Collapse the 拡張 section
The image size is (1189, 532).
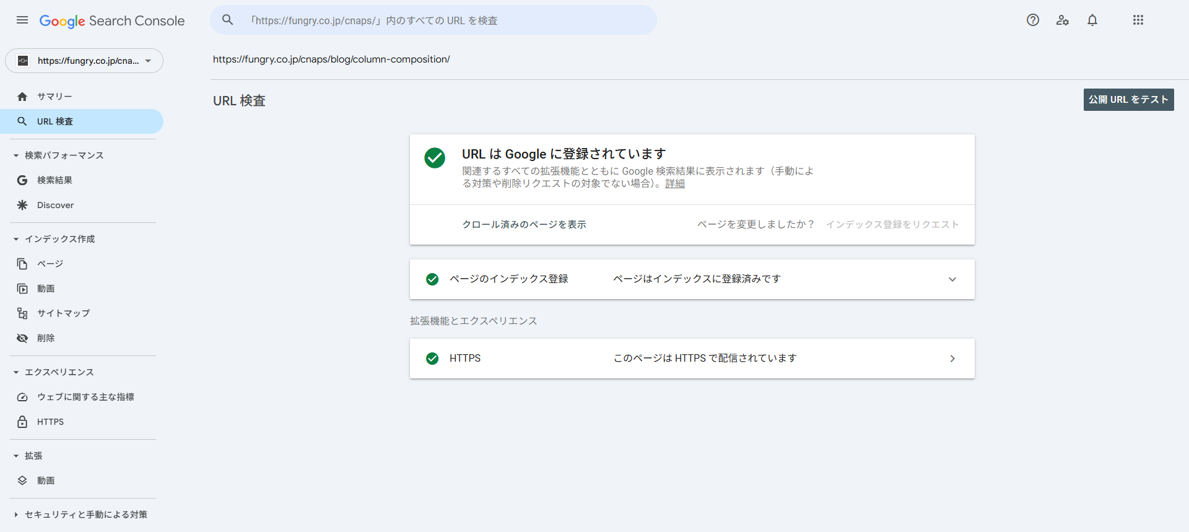tap(16, 456)
